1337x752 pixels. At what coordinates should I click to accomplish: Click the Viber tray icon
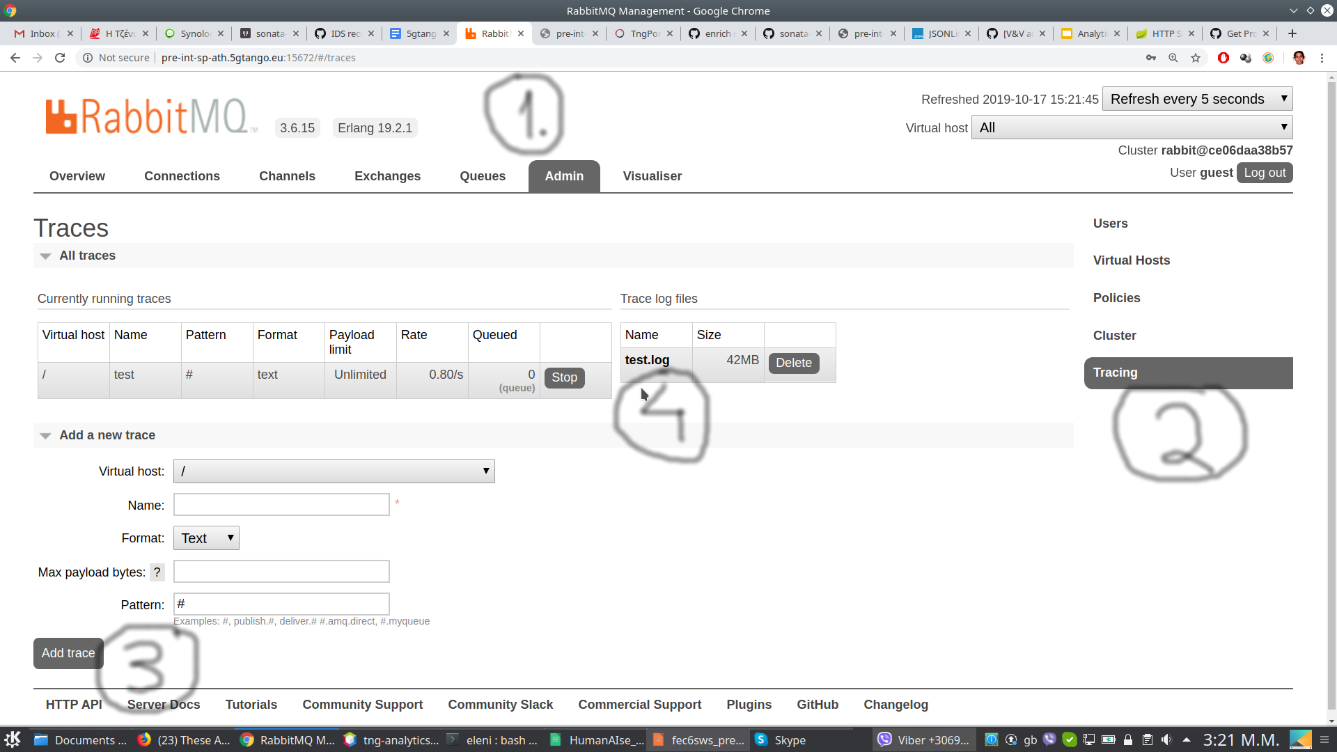click(x=1049, y=739)
